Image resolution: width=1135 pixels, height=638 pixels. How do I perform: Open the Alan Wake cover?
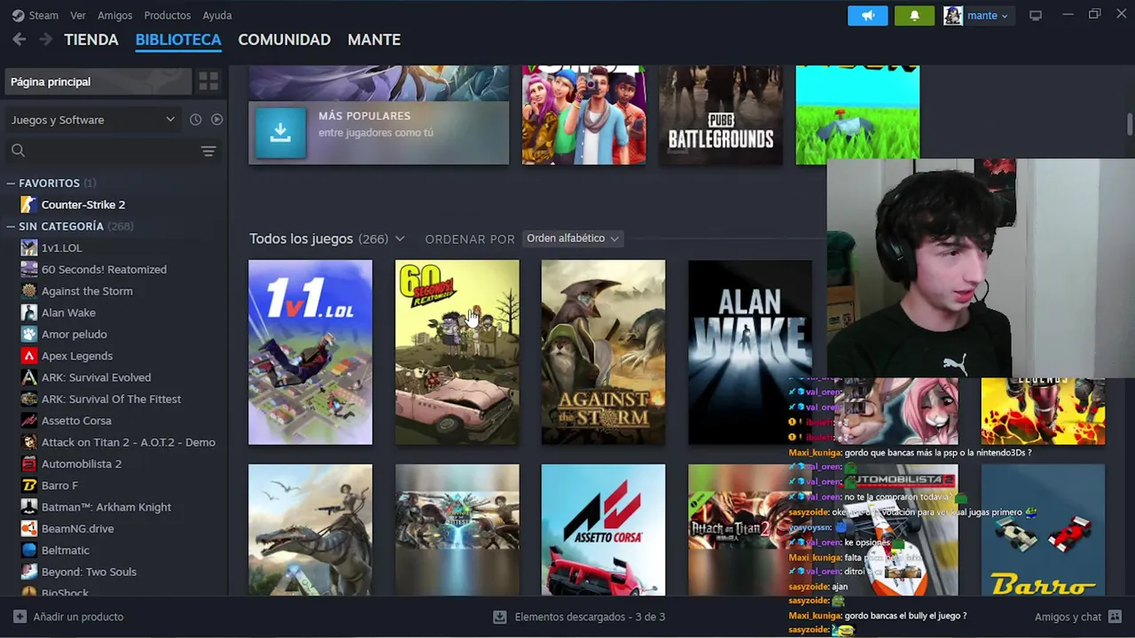[750, 352]
